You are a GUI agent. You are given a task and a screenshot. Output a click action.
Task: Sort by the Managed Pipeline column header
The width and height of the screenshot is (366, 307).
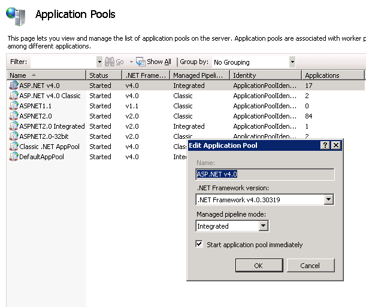tap(200, 75)
